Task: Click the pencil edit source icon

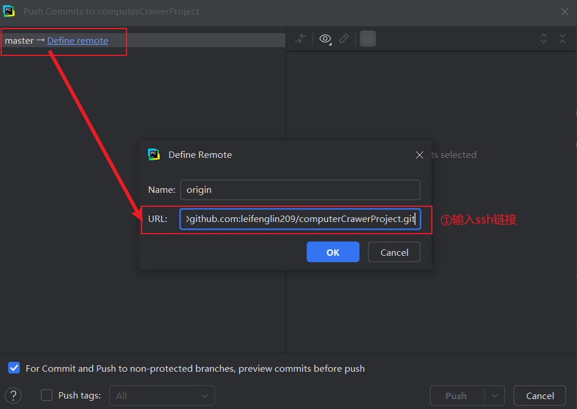Action: [x=344, y=38]
